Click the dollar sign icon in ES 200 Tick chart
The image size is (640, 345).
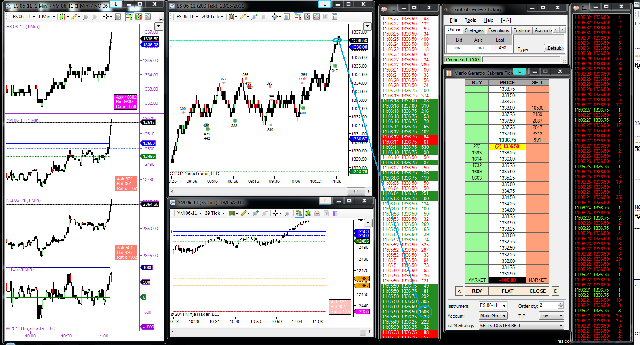pos(326,17)
